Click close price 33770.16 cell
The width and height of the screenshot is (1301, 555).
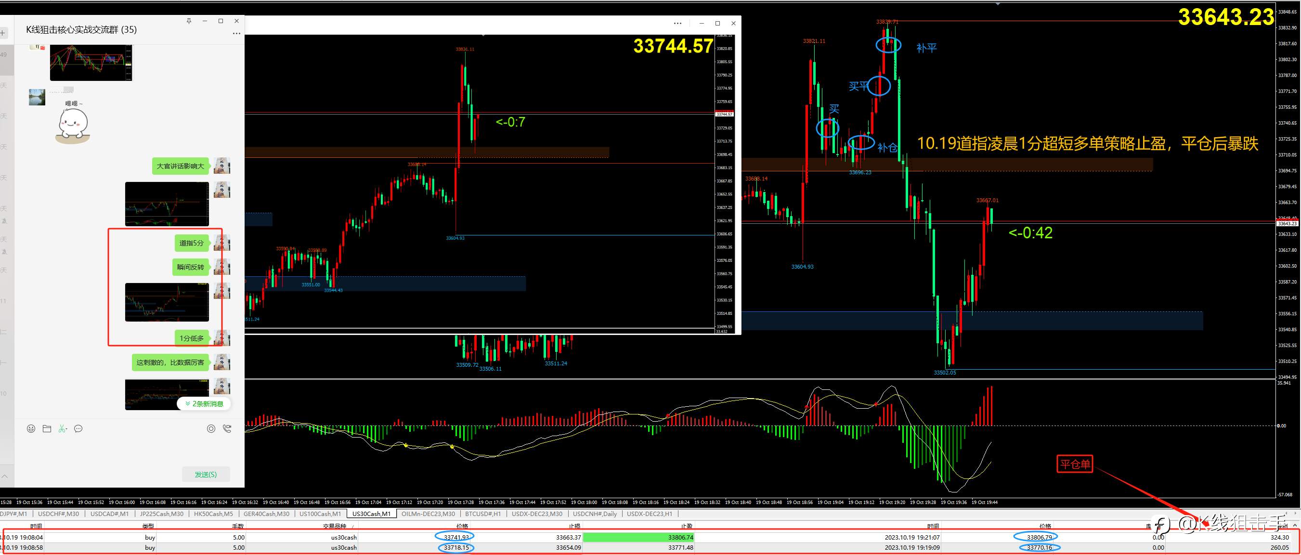click(1039, 547)
